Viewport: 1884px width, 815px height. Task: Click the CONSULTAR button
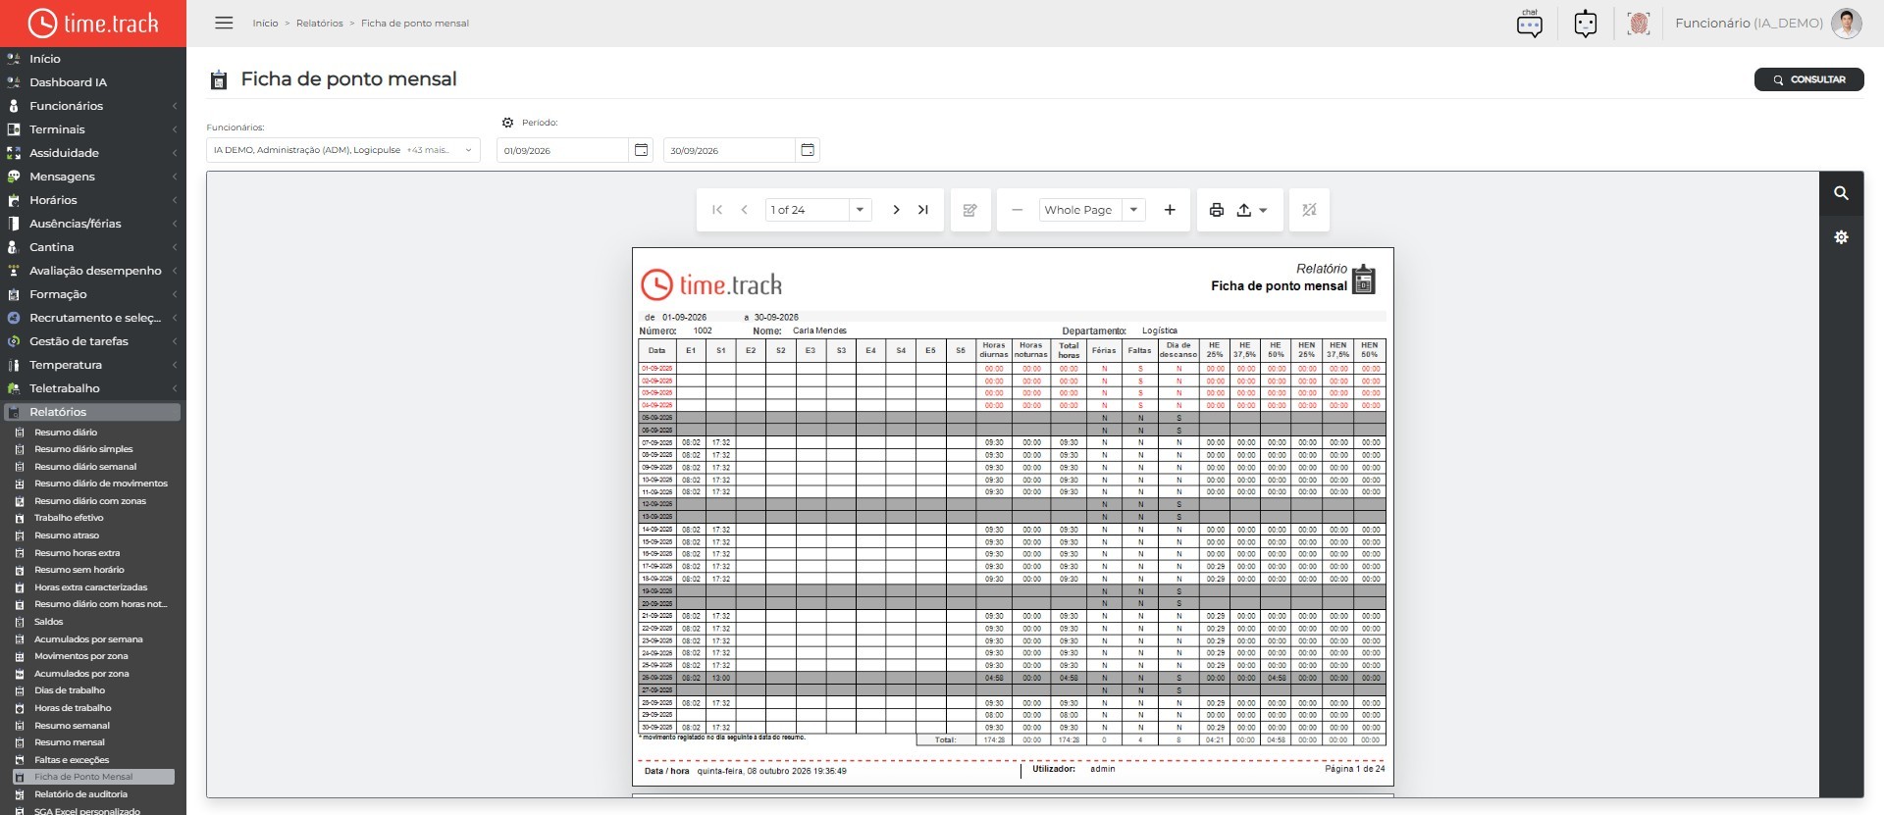click(1809, 79)
